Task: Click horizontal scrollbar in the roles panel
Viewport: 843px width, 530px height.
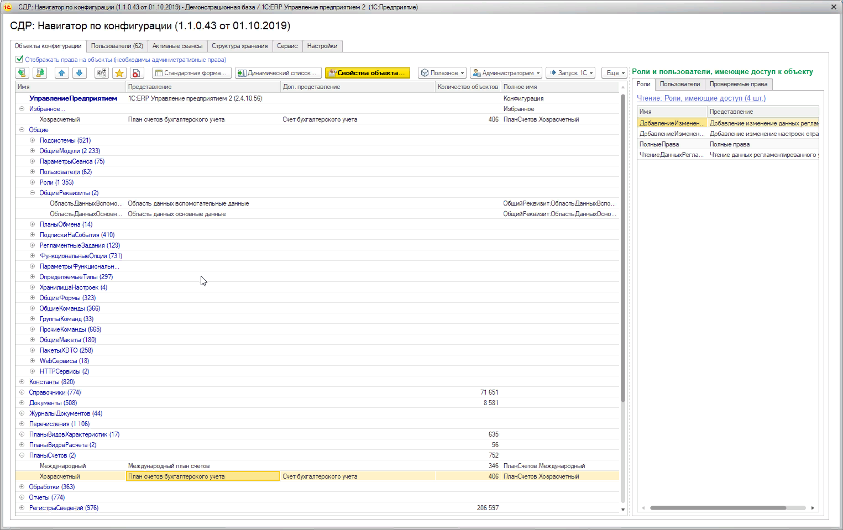Action: (718, 508)
